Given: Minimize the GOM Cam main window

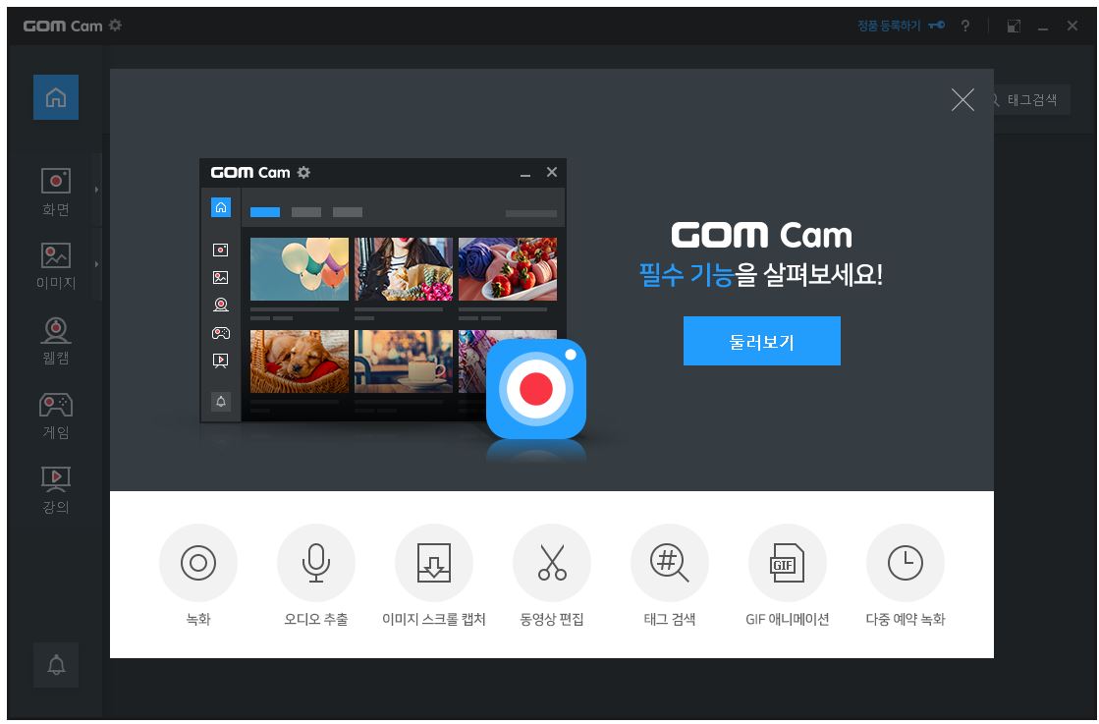Looking at the screenshot, I should (x=1043, y=27).
